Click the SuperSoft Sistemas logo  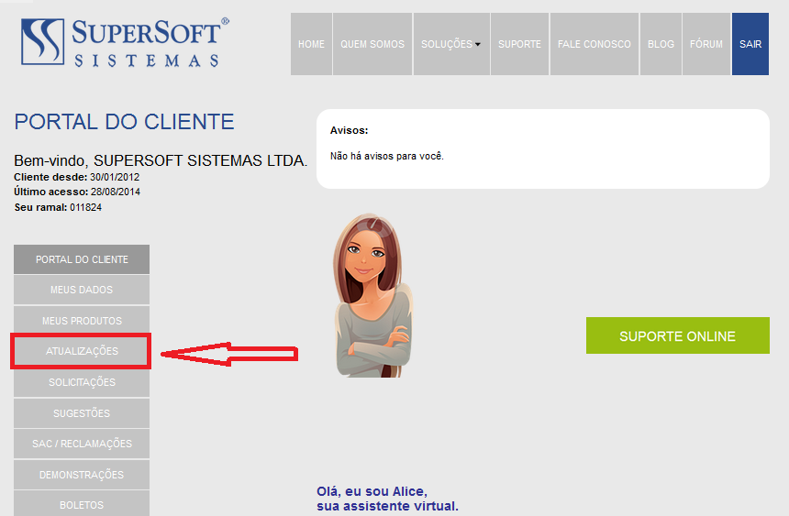pyautogui.click(x=125, y=43)
